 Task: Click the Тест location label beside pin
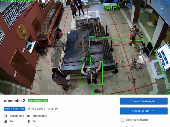[x=36, y=121]
